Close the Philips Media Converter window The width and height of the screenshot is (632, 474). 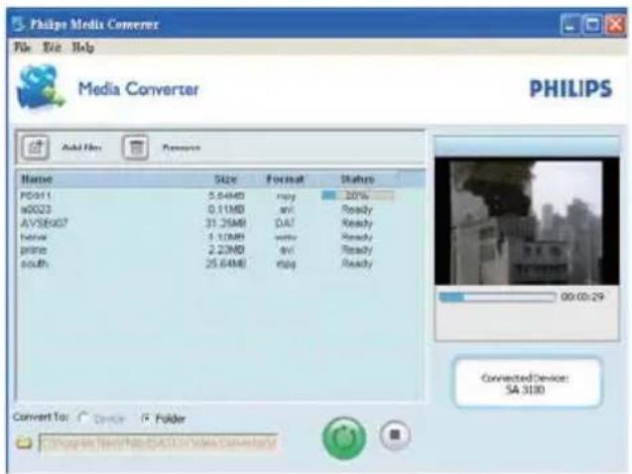(615, 25)
